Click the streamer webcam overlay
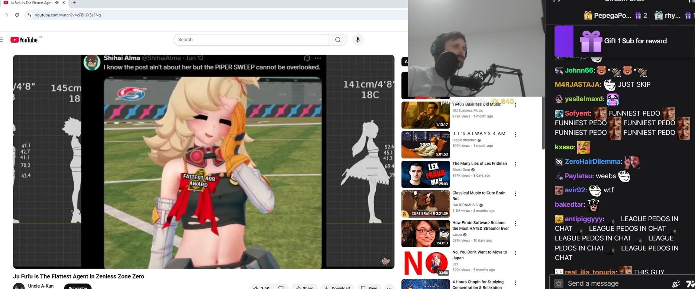The width and height of the screenshot is (695, 289). pos(476,48)
